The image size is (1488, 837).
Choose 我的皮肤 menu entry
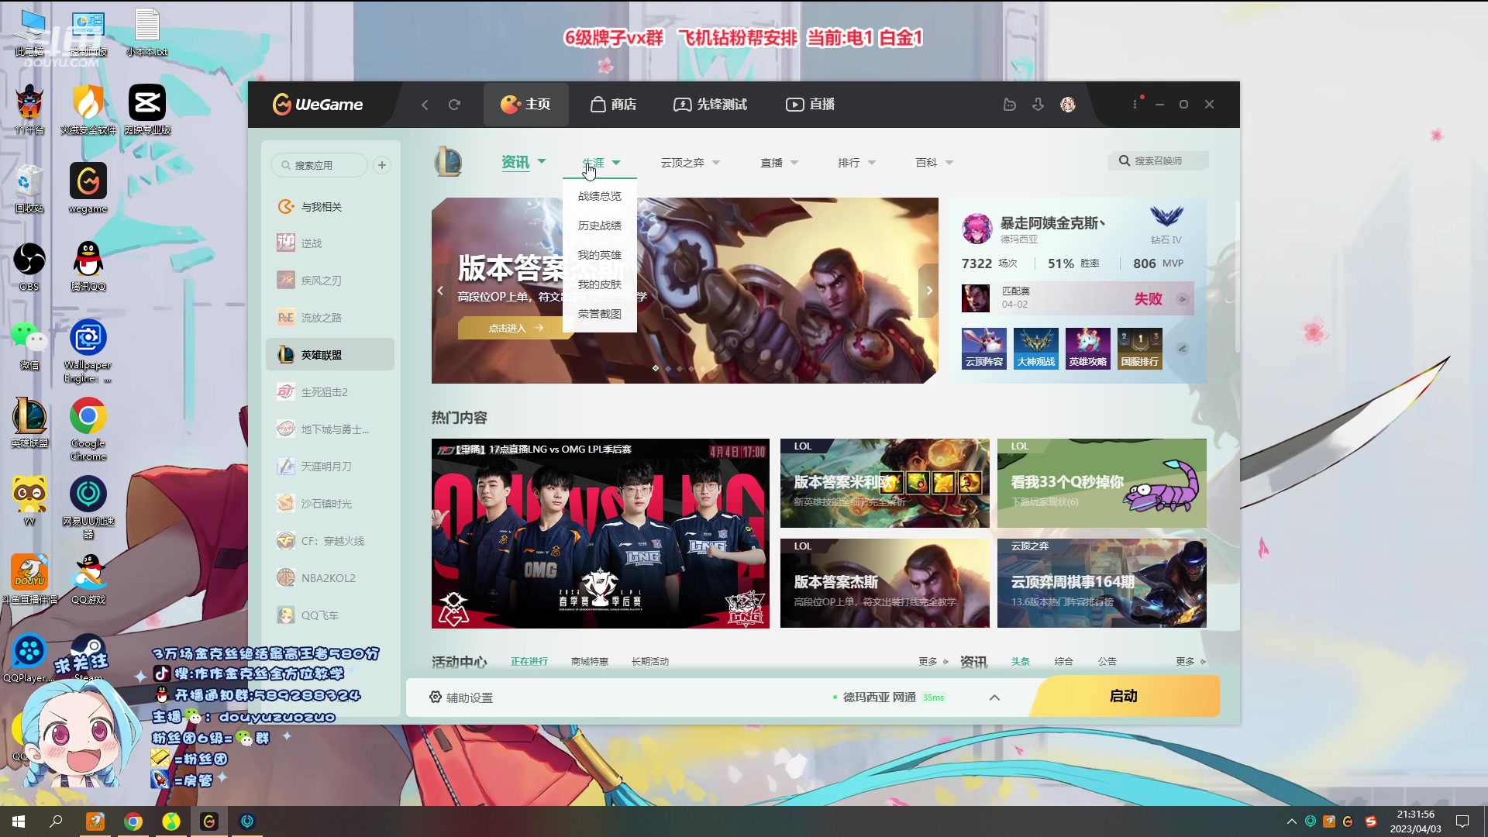[x=600, y=284]
